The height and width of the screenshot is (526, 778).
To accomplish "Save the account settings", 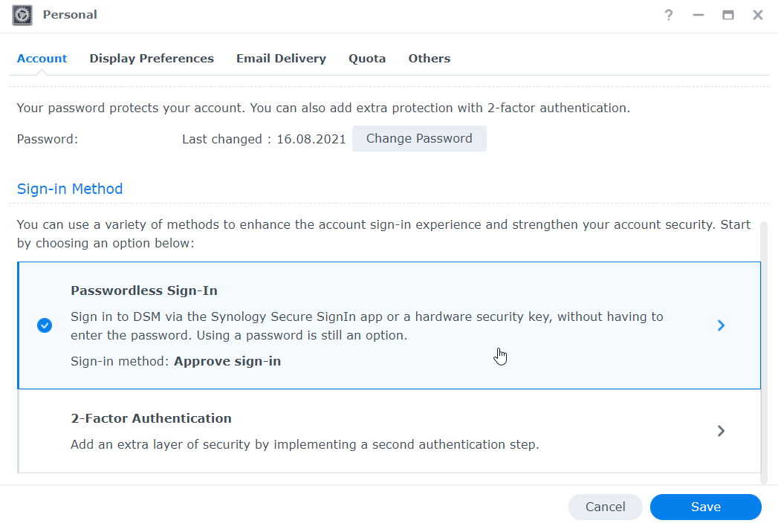I will click(x=704, y=507).
